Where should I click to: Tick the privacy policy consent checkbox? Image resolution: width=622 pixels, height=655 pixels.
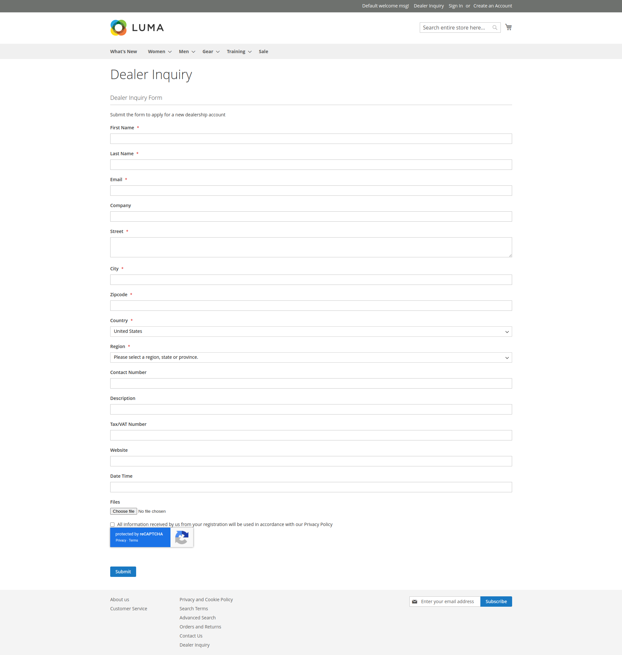112,524
